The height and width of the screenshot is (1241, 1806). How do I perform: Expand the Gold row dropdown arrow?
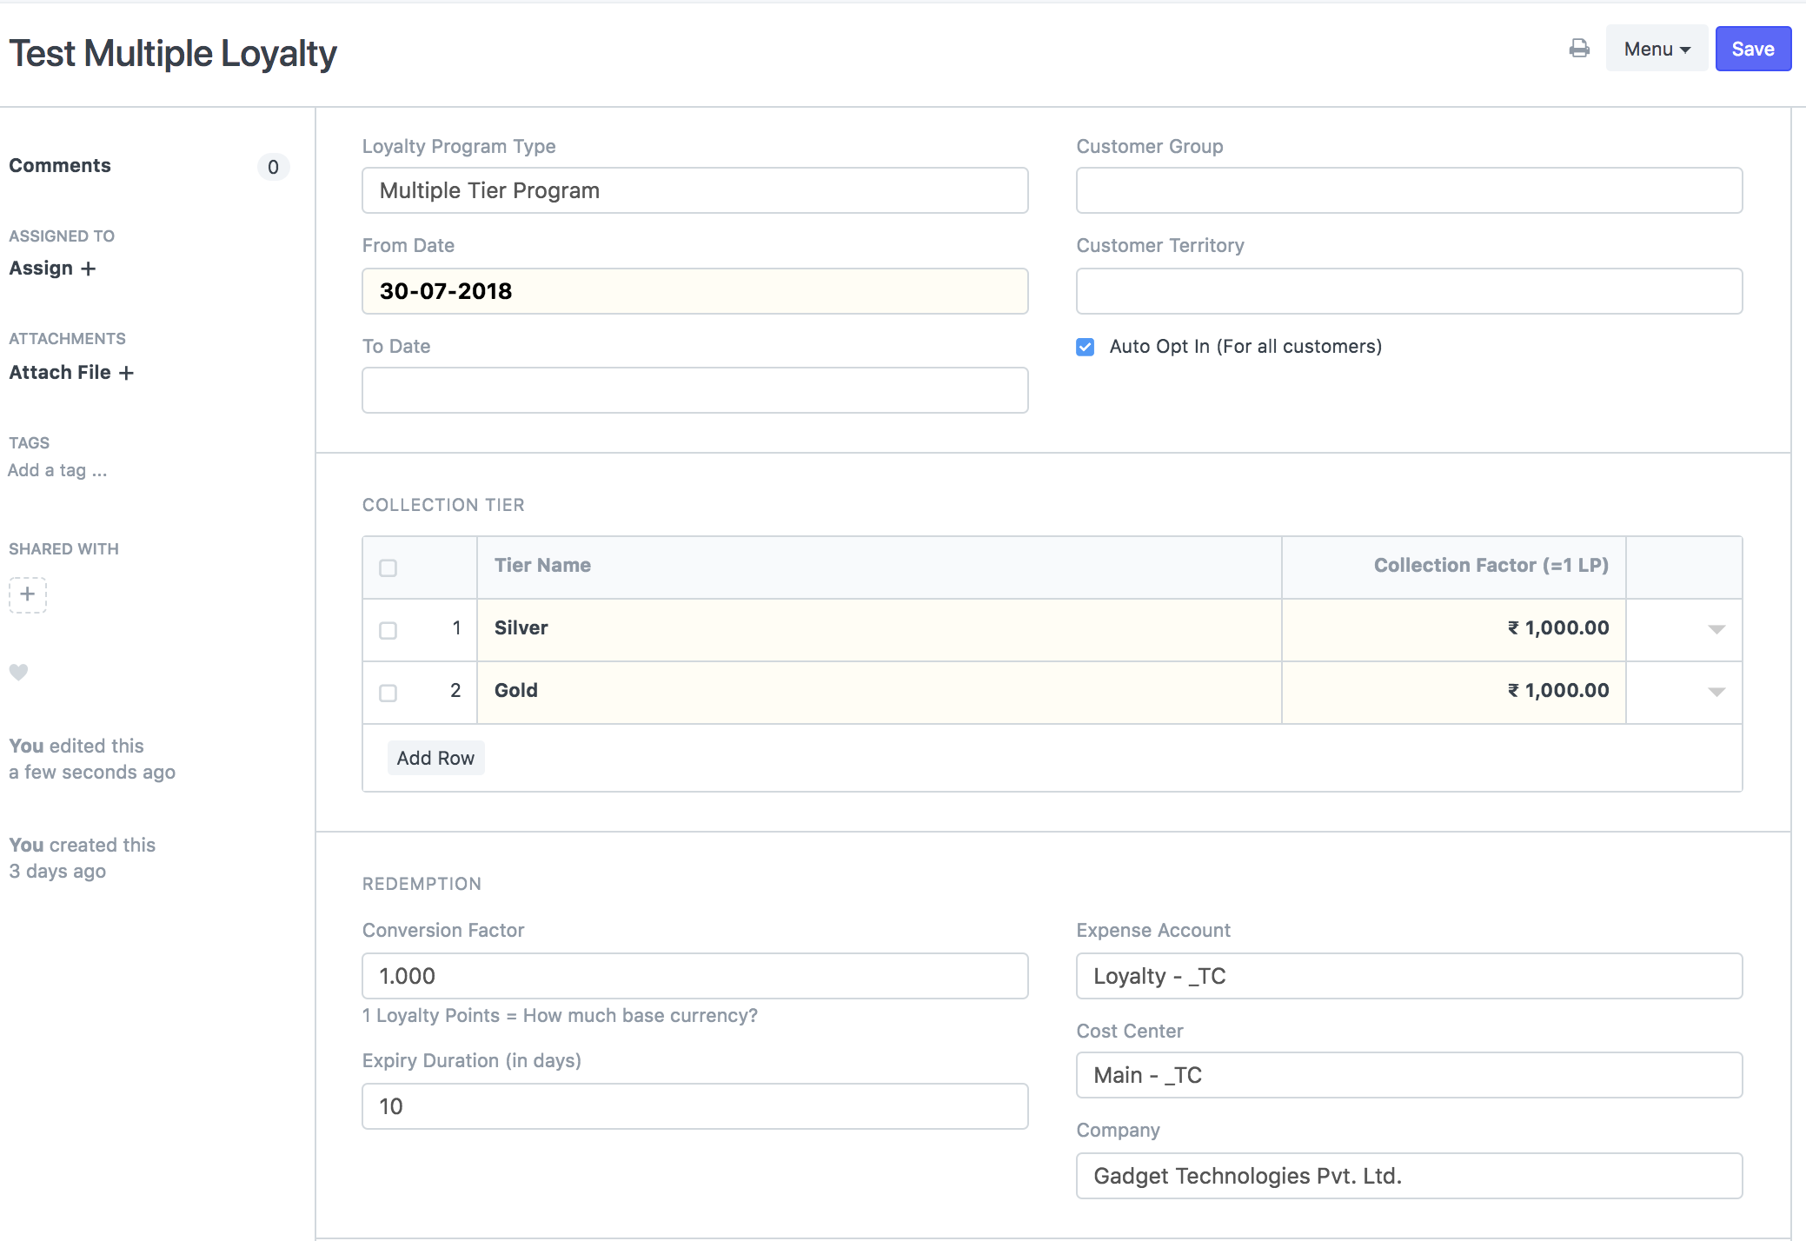(x=1716, y=692)
